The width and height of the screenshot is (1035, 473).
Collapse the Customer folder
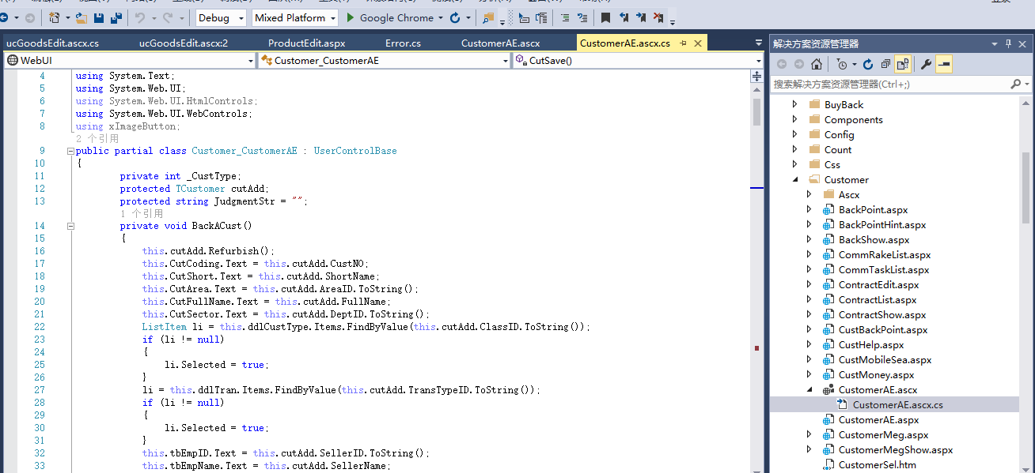pos(795,179)
